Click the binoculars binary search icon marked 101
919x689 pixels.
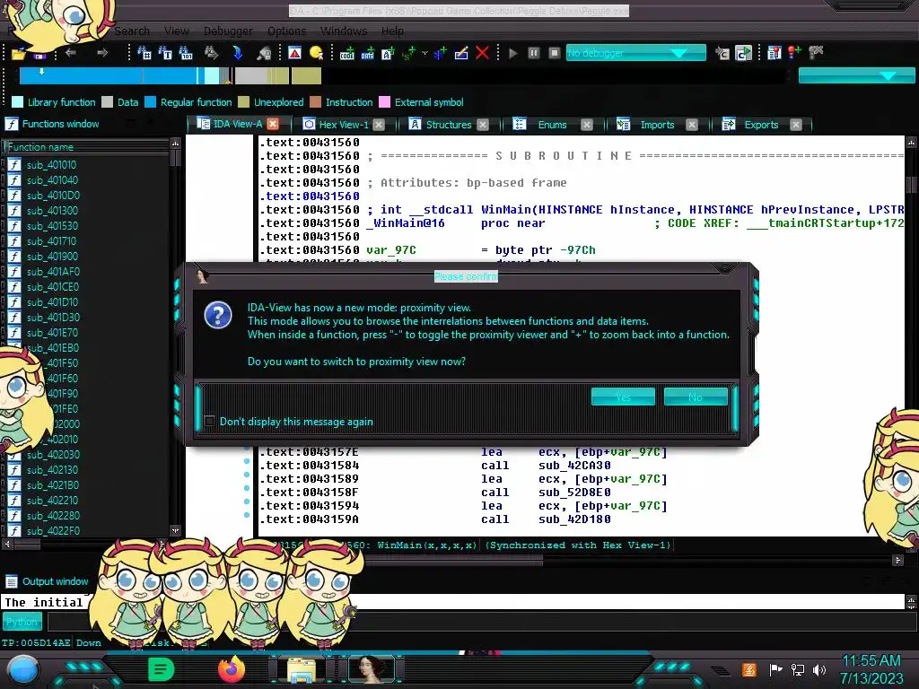(186, 53)
